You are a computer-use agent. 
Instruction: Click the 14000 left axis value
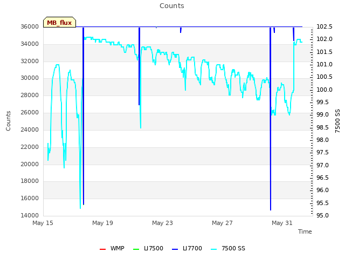pyautogui.click(x=30, y=215)
